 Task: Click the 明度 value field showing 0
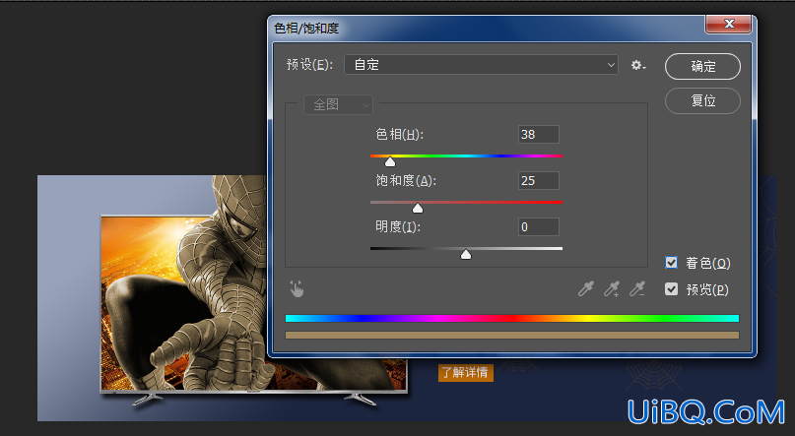click(539, 227)
